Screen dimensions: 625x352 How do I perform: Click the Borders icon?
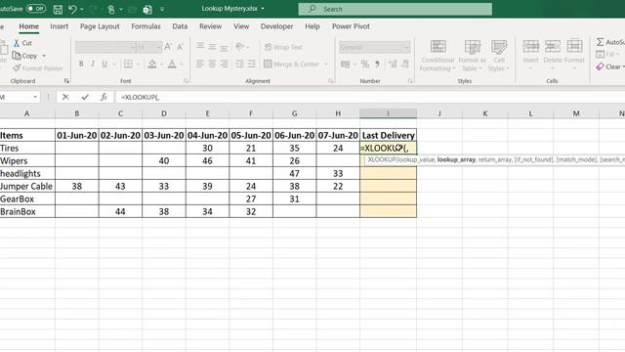128,64
